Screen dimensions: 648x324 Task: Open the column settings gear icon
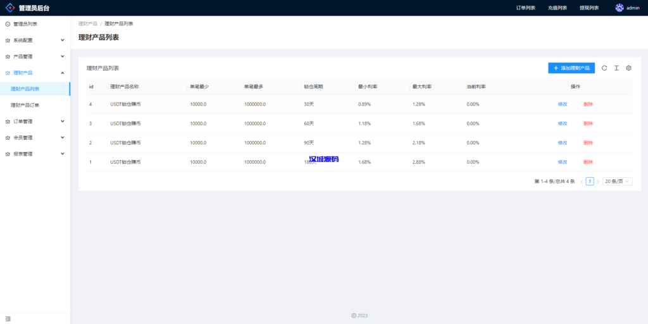[628, 68]
